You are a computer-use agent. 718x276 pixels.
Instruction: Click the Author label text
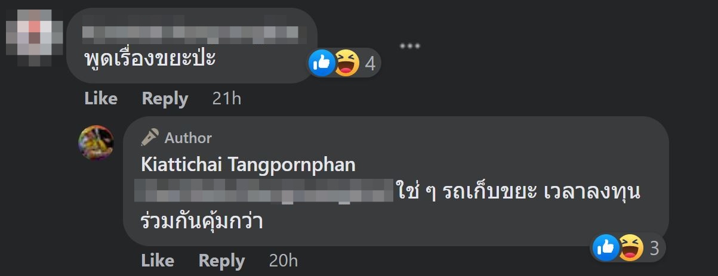pos(188,138)
